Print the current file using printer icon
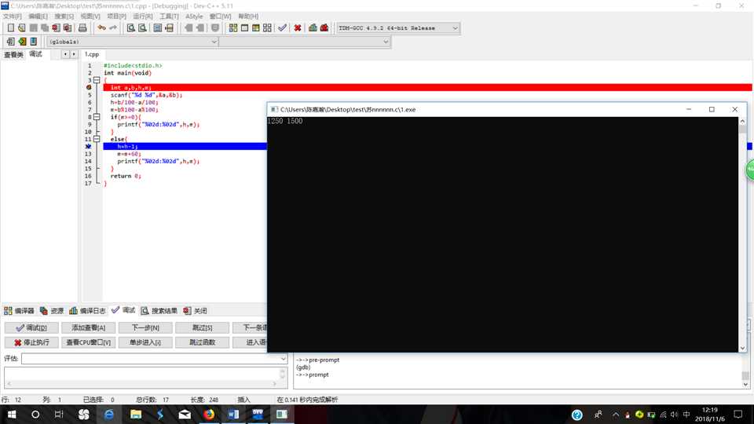 tap(82, 28)
